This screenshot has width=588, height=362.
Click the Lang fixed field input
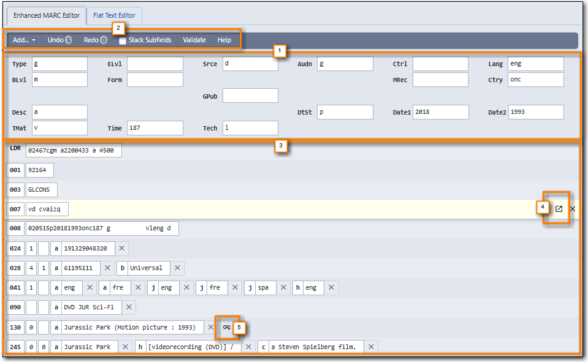coord(535,64)
